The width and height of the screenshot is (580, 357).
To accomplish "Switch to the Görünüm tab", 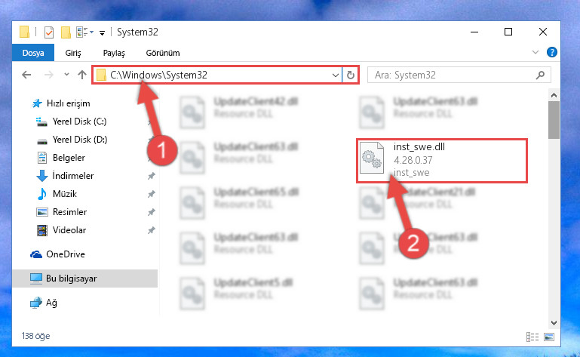I will 163,53.
